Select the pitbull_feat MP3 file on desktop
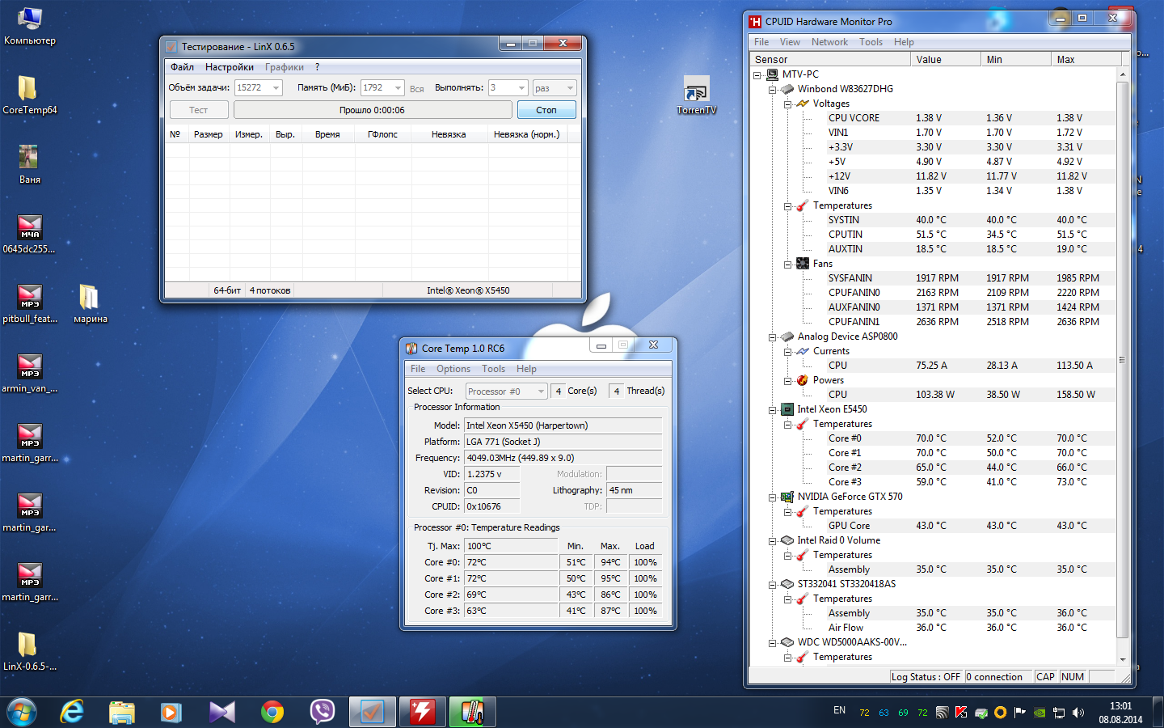The height and width of the screenshot is (728, 1164). pos(30,304)
